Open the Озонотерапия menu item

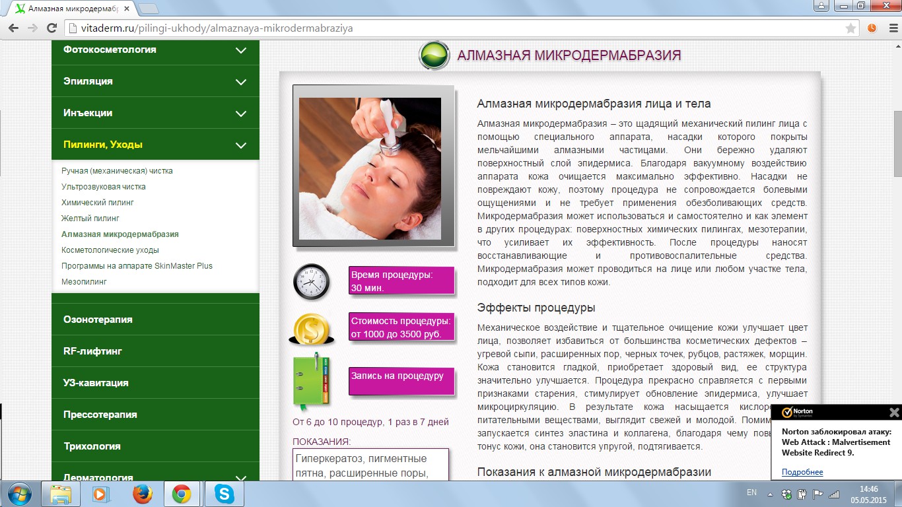155,320
